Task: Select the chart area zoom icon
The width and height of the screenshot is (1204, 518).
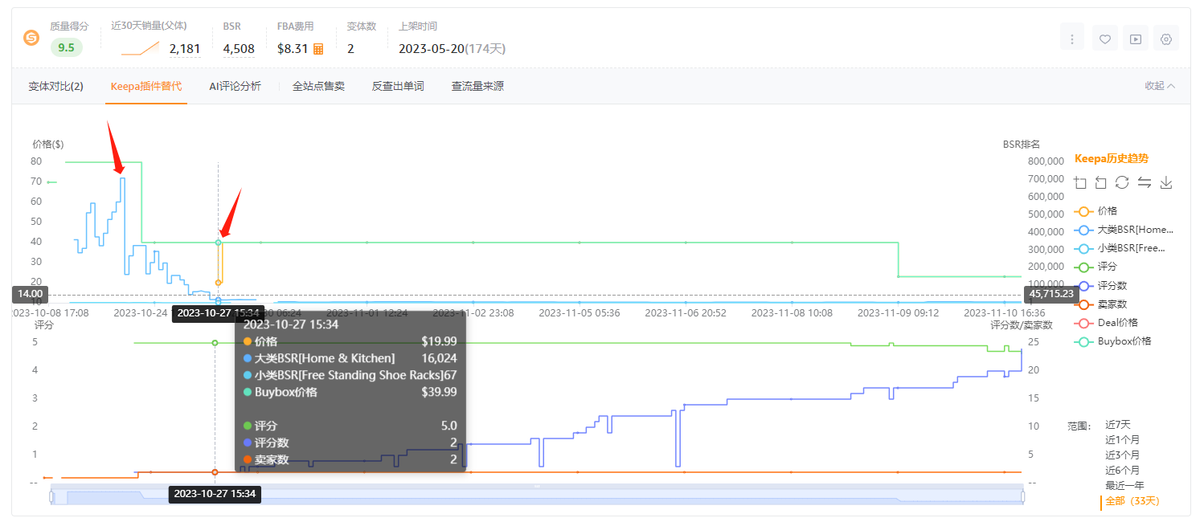Action: [x=1080, y=182]
